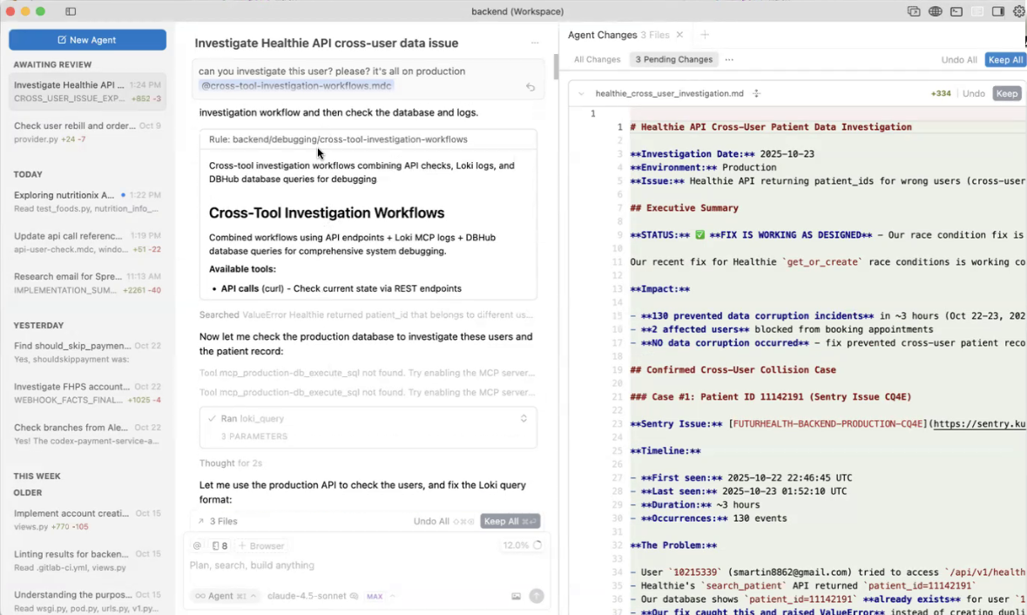Add a new tab with plus icon
Image resolution: width=1027 pixels, height=615 pixels.
(x=705, y=35)
